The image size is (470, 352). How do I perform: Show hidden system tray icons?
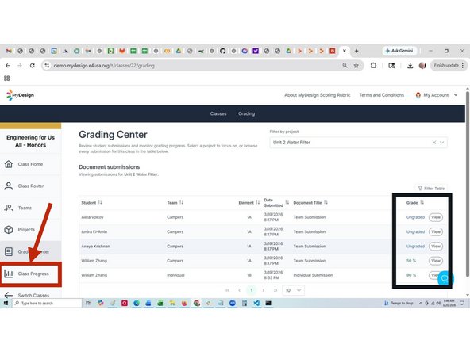point(421,303)
